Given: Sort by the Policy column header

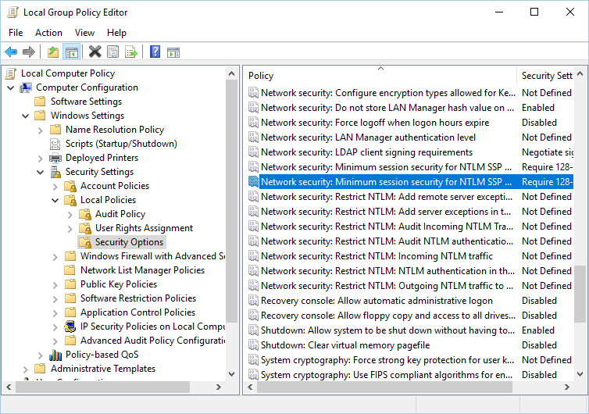Looking at the screenshot, I should pyautogui.click(x=380, y=76).
